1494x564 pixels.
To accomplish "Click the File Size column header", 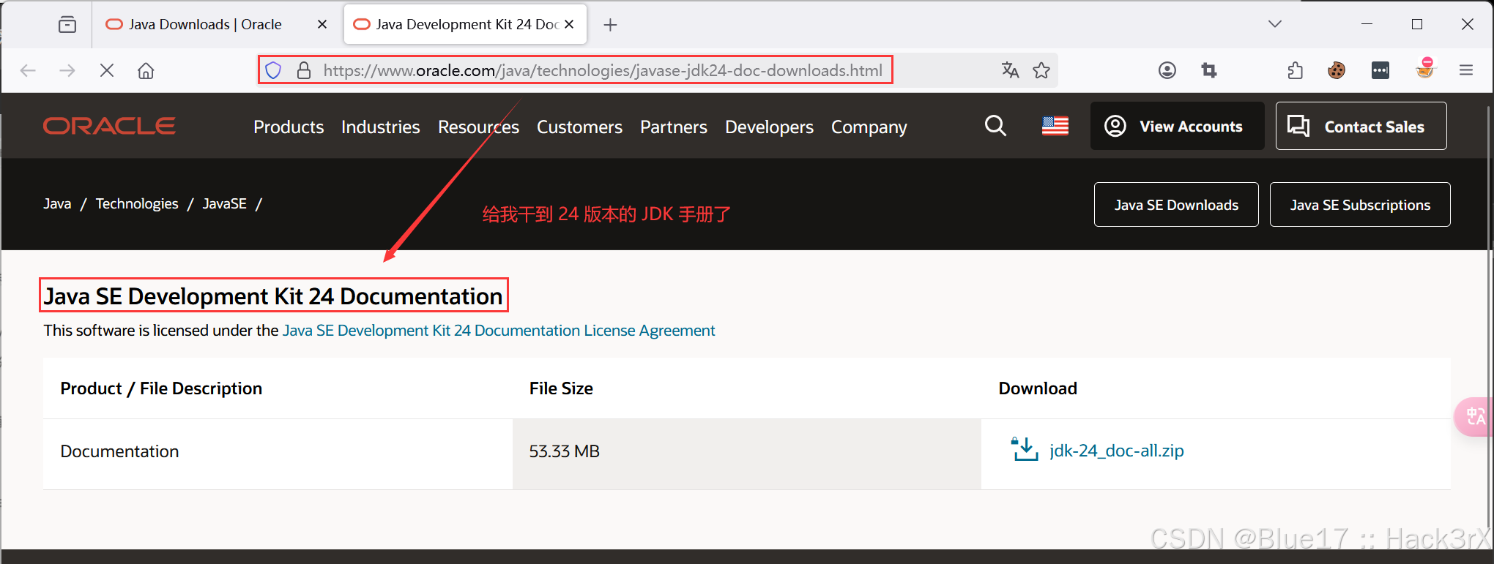I will pos(561,388).
